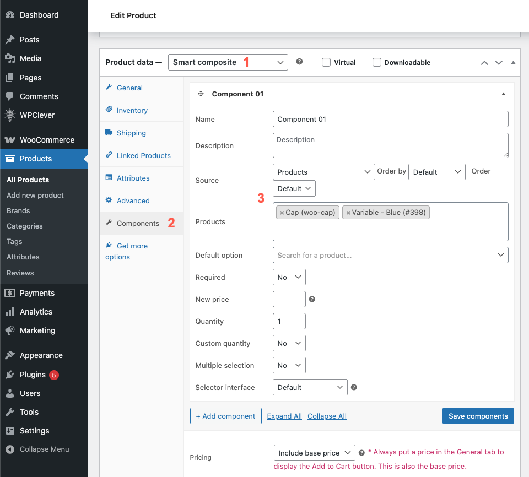Remove Cap (woo-cap) from Products field
Screen dimensions: 529x477
[x=282, y=213]
